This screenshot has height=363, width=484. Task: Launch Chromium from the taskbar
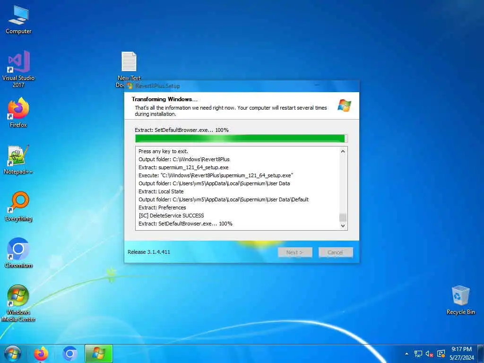(70, 354)
